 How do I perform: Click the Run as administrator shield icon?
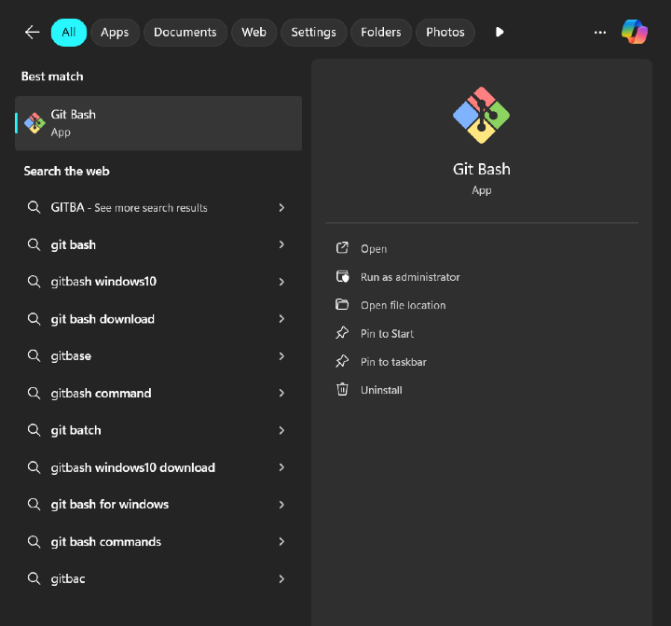click(342, 277)
